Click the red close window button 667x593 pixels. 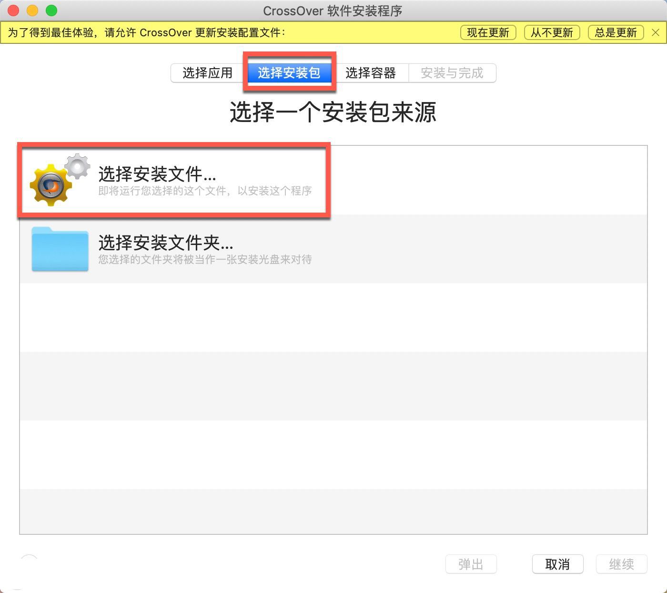(x=13, y=10)
